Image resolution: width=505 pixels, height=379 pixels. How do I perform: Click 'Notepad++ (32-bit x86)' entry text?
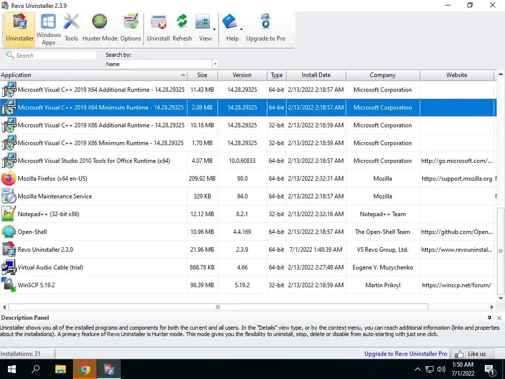point(49,214)
